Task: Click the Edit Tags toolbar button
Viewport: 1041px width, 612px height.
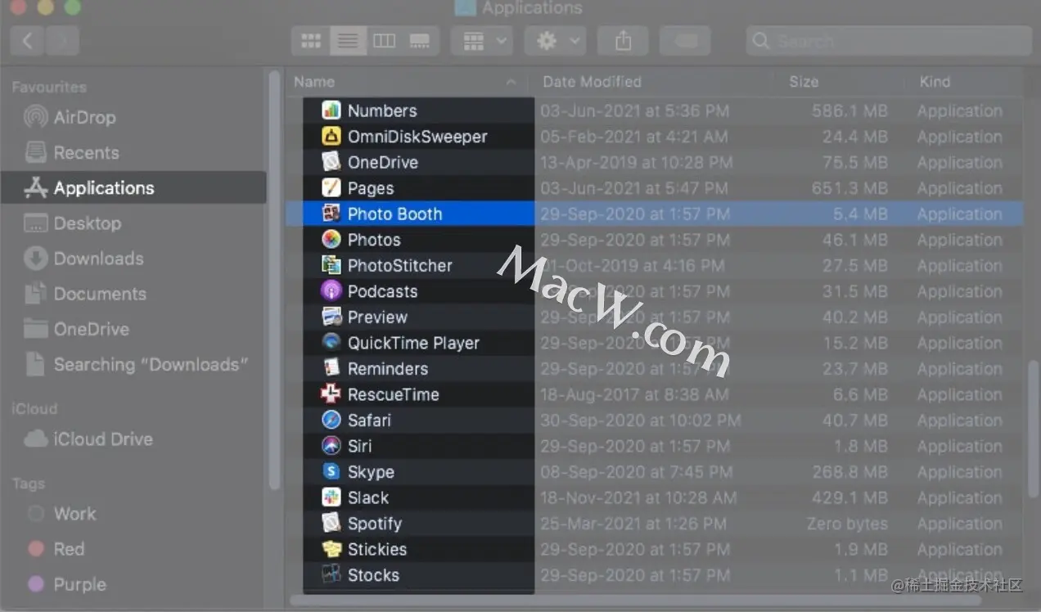Action: 685,40
